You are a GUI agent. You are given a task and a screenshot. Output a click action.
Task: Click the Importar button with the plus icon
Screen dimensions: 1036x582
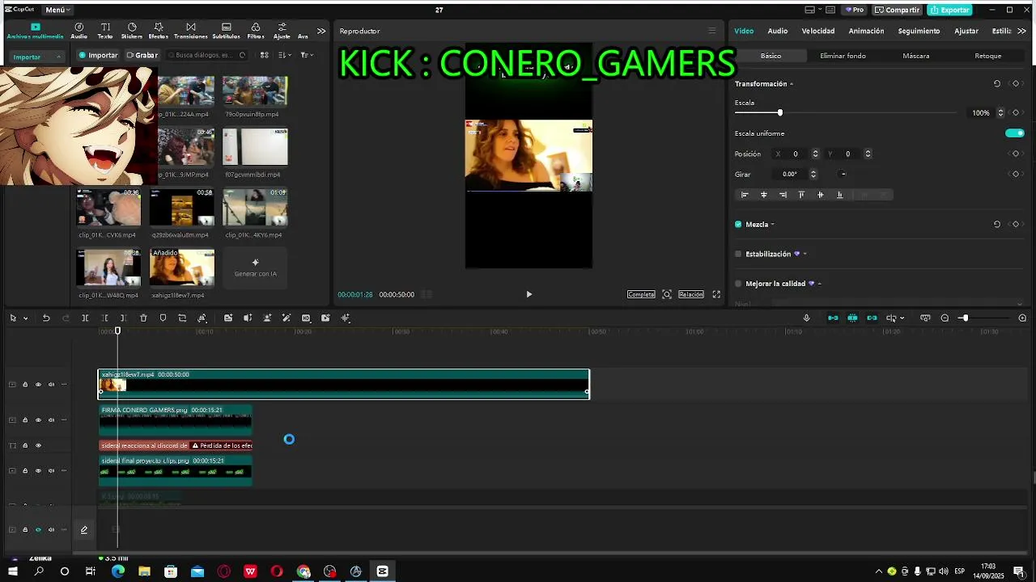coord(98,55)
